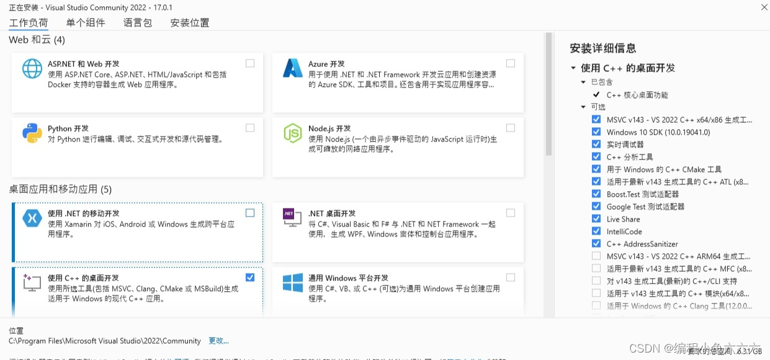Check the 使用 .NET 的移动开发 checkbox
770x360 pixels.
250,213
